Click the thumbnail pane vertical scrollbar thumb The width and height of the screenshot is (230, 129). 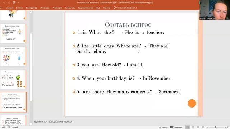pyautogui.click(x=31, y=67)
